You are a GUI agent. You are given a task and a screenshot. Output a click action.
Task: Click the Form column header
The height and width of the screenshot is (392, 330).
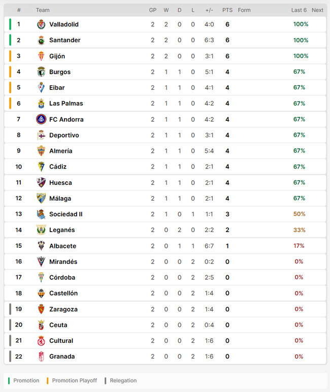[244, 10]
